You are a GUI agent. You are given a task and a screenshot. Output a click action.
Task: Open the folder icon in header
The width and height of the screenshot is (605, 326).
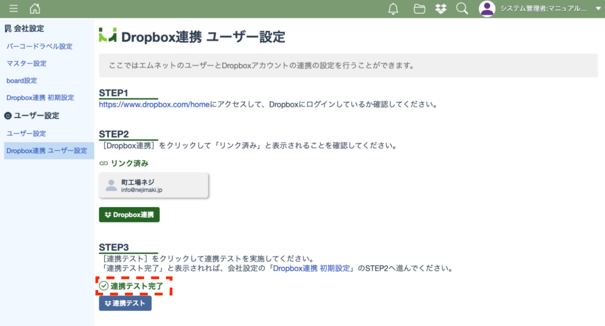[419, 9]
